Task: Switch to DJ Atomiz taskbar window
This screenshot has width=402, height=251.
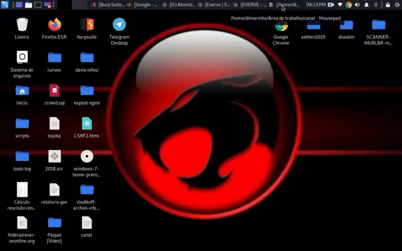Action: point(178,5)
